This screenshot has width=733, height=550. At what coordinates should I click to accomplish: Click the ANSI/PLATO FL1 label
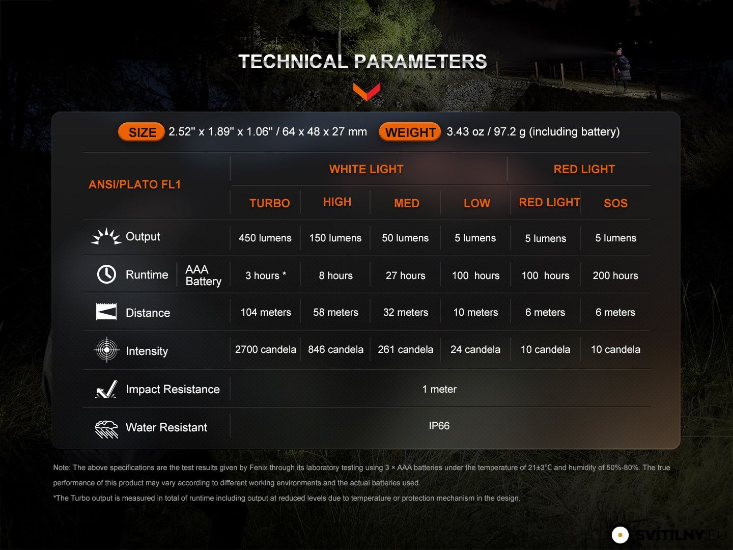coord(135,184)
